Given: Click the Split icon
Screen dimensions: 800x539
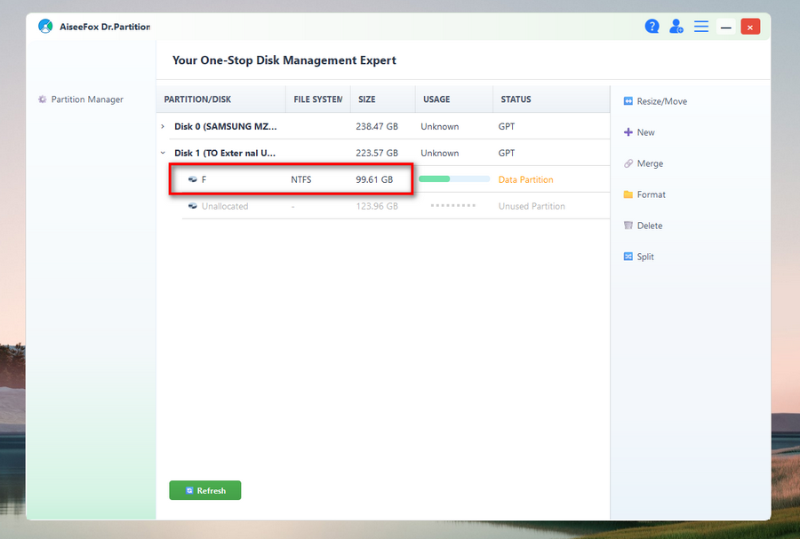Looking at the screenshot, I should tap(628, 257).
